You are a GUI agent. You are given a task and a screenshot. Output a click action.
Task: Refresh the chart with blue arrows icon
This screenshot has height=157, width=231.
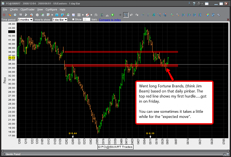tap(213, 15)
